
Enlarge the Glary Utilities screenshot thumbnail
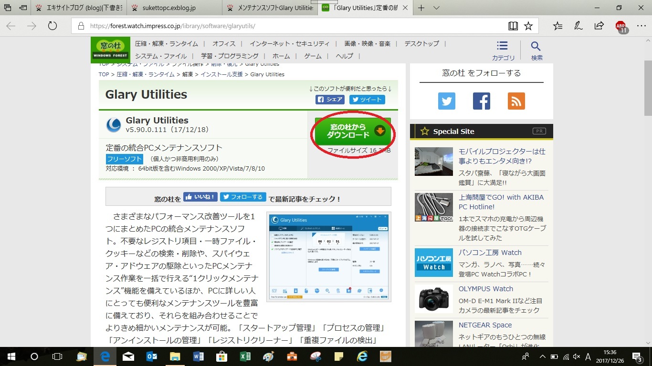[329, 256]
